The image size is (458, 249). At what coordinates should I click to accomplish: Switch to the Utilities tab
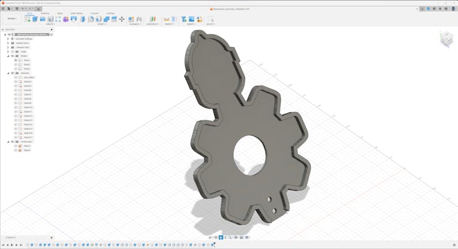tap(110, 14)
